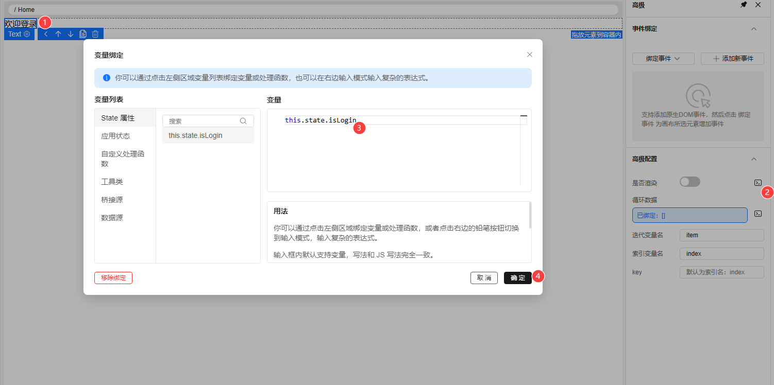
Task: Copy the selected Text element
Action: 83,34
